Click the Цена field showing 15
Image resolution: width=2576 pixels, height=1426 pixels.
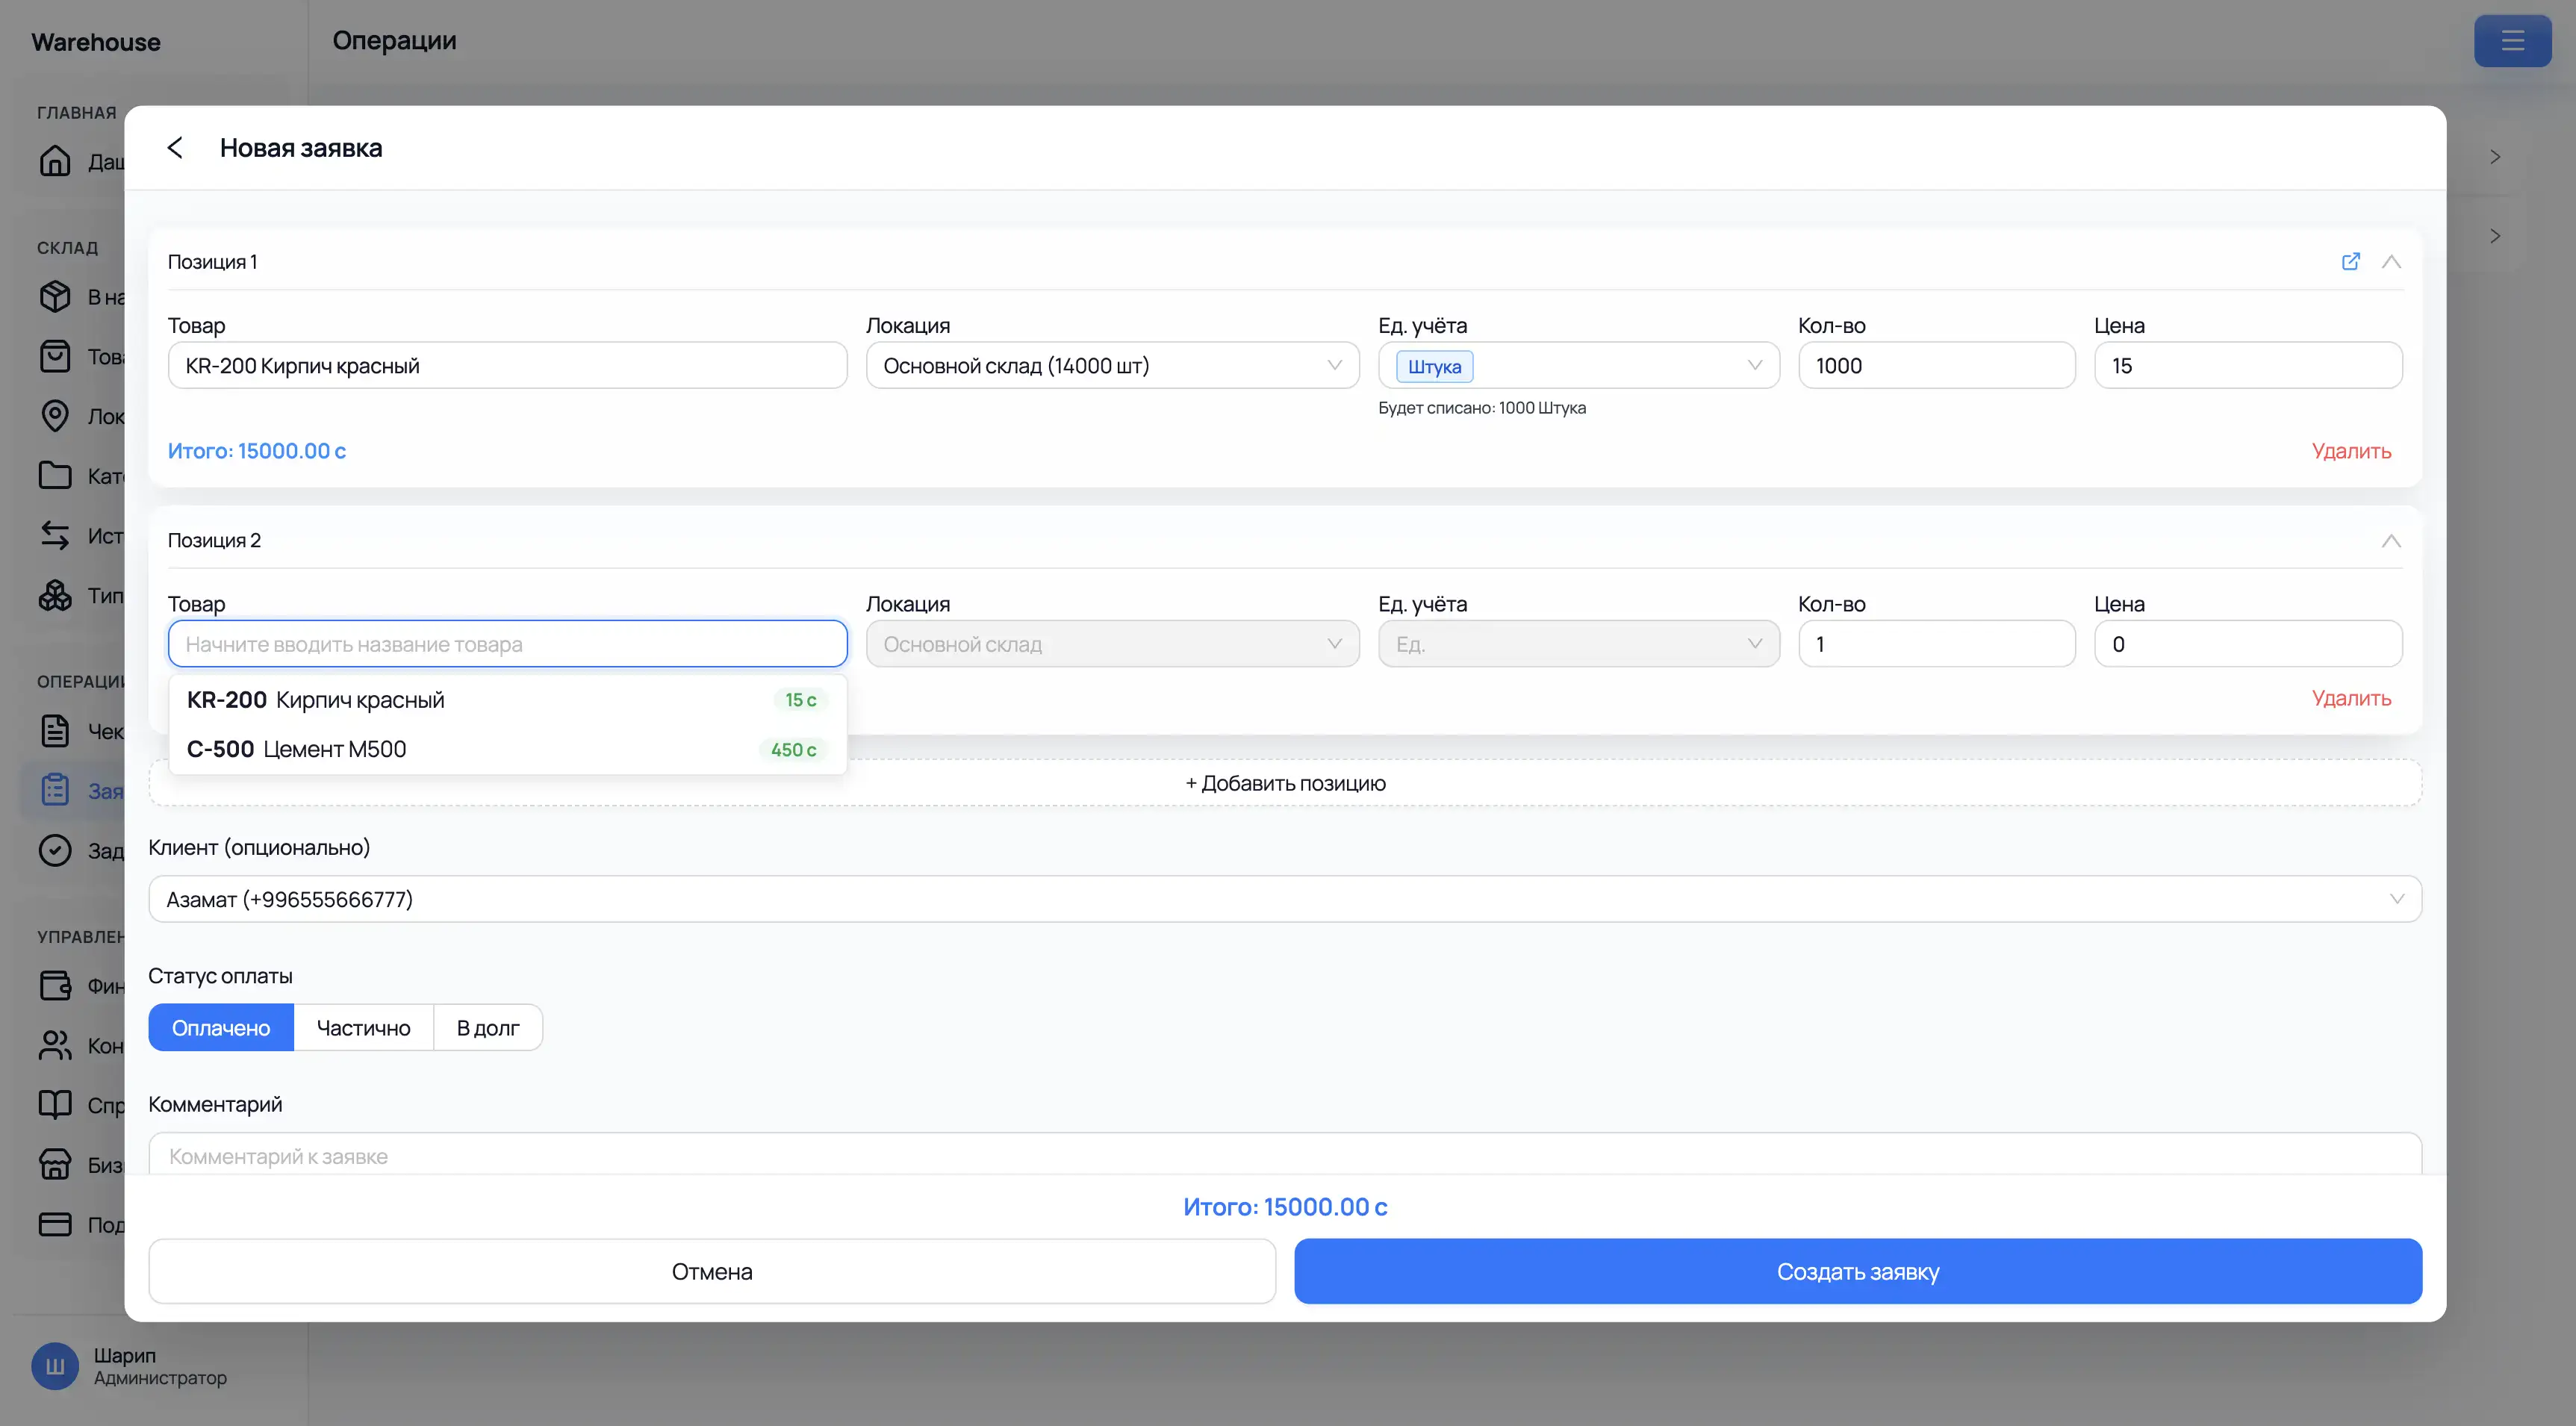[x=2248, y=366]
